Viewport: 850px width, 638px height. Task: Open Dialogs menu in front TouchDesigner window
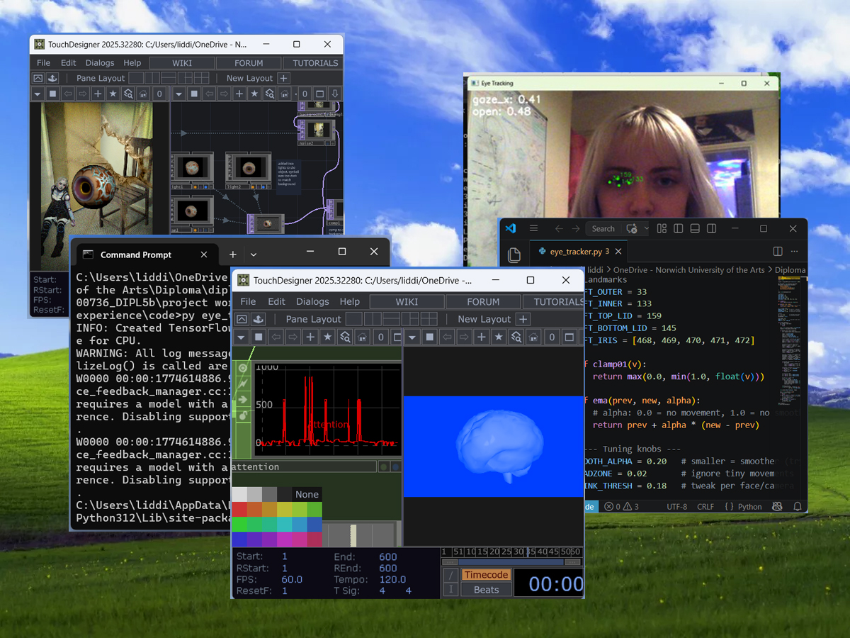tap(312, 301)
